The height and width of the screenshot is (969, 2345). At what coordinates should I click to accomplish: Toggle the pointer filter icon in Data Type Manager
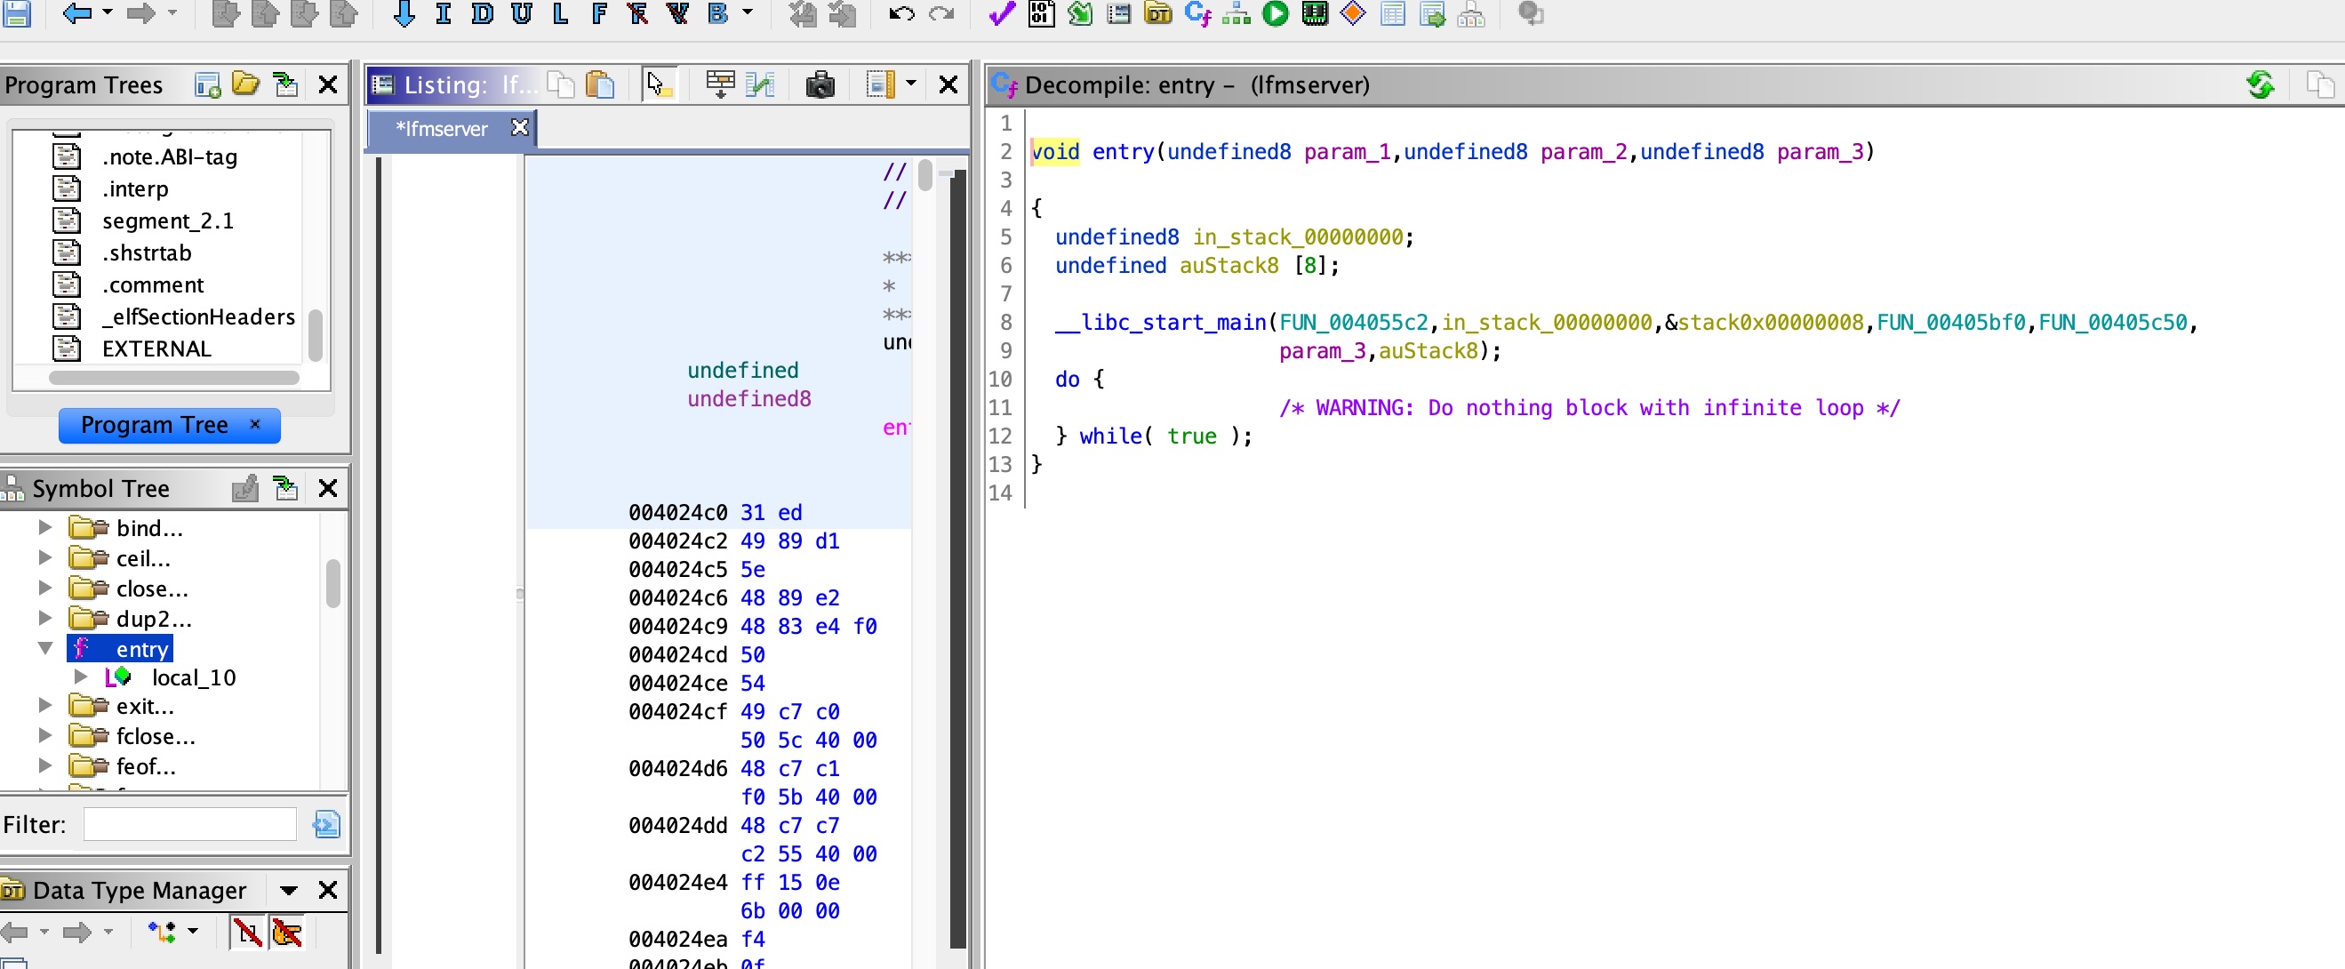[x=287, y=933]
